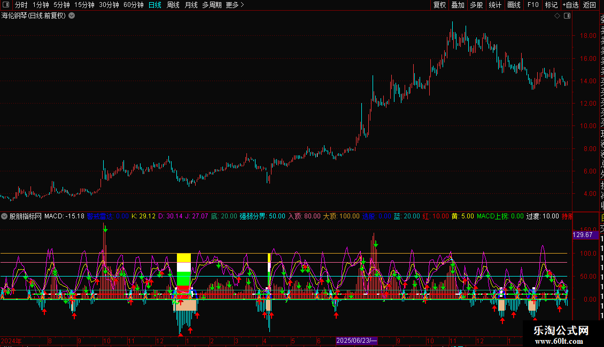
Task: Click the D: 30.14 value
Action: click(x=171, y=216)
